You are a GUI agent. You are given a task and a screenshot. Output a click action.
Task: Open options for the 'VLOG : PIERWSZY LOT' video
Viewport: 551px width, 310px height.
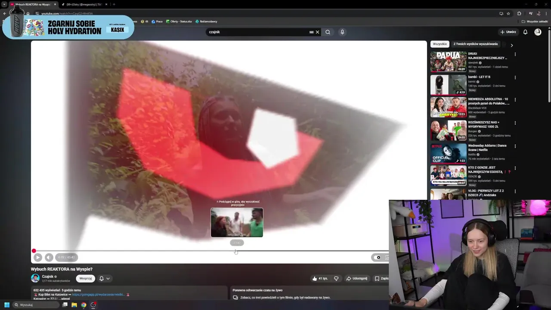click(515, 191)
